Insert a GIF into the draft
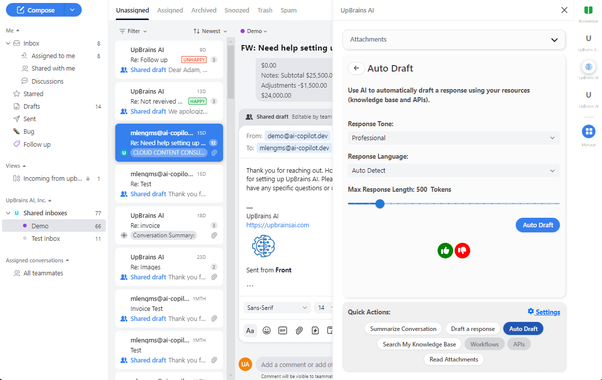This screenshot has height=380, width=602. [x=283, y=330]
